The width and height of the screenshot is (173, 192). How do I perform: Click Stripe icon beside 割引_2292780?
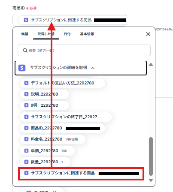26,105
